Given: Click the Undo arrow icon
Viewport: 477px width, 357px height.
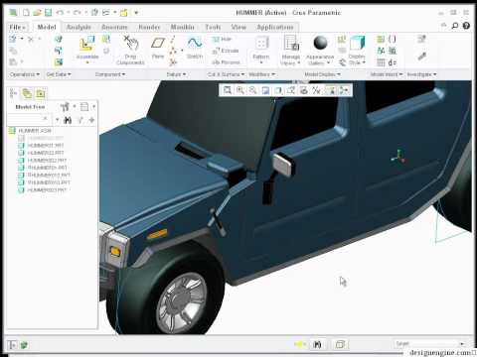Looking at the screenshot, I should 60,13.
